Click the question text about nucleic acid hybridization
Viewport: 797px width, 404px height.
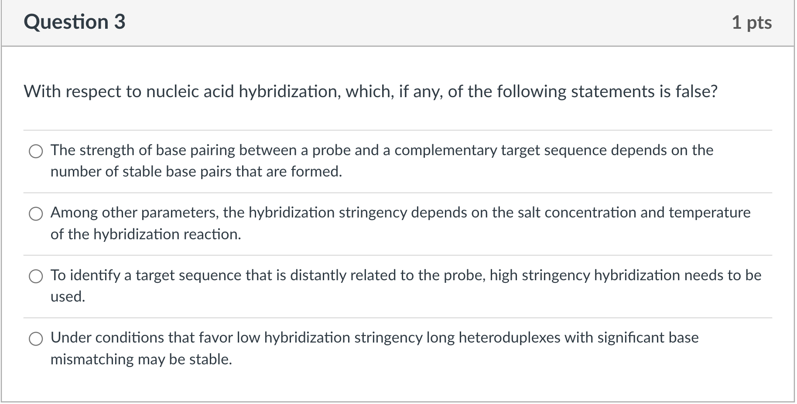371,92
